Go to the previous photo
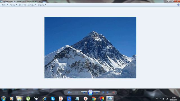The width and height of the screenshot is (180, 101). click(x=84, y=93)
